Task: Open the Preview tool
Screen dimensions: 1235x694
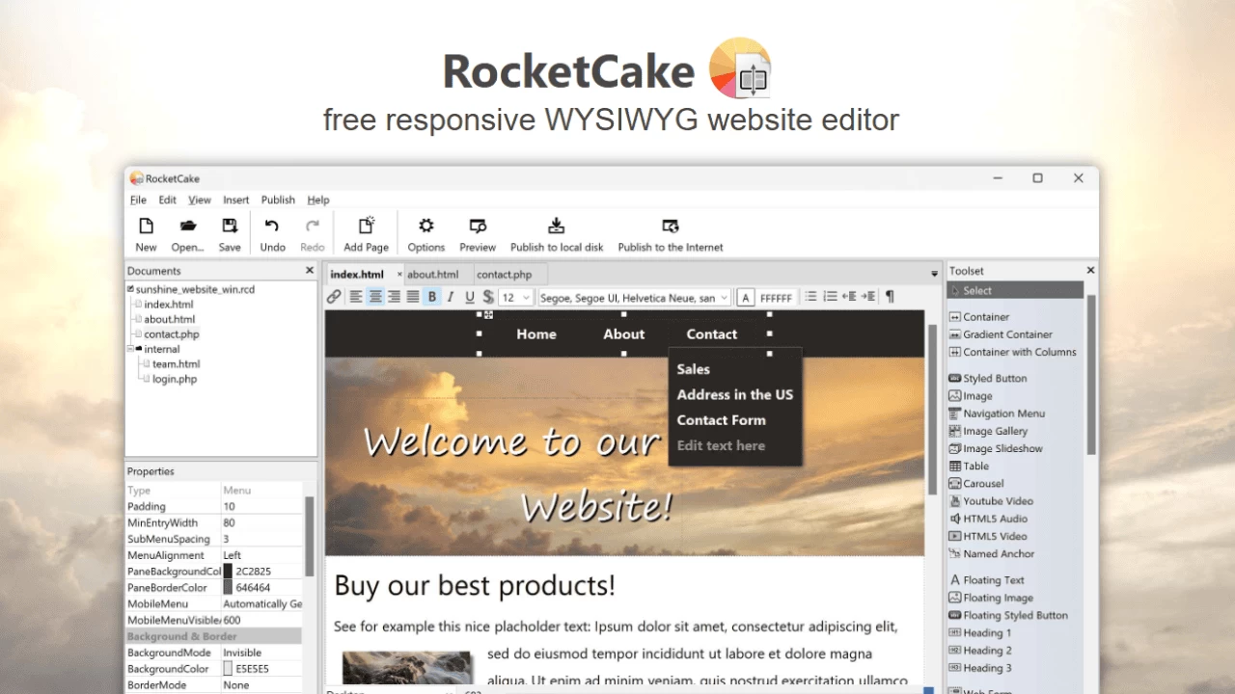Action: (x=477, y=231)
